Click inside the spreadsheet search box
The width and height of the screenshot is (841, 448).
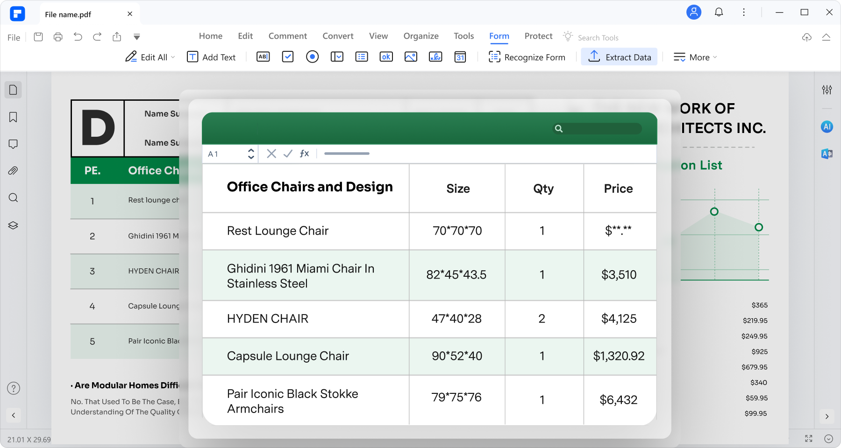click(x=597, y=128)
